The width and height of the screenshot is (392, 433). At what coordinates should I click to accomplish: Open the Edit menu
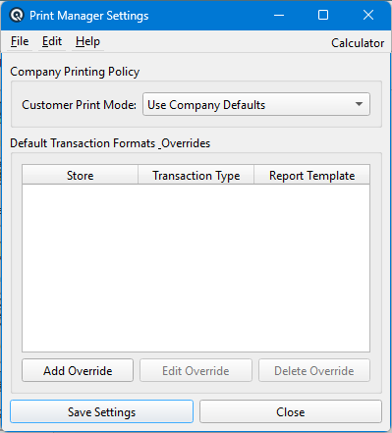pyautogui.click(x=52, y=41)
